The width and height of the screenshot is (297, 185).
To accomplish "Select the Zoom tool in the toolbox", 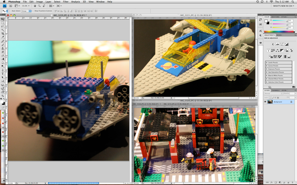I will point(3,96).
